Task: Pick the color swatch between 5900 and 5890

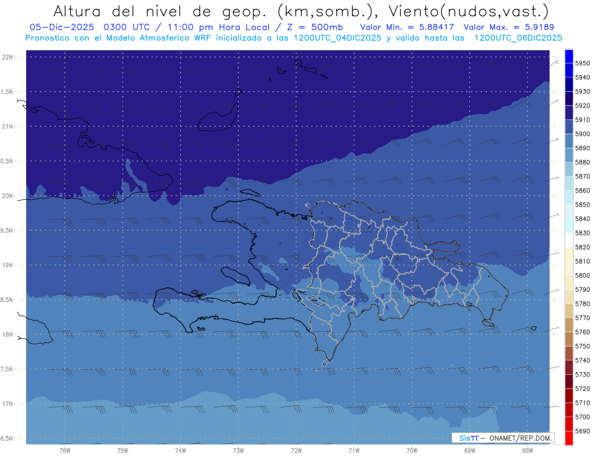Action: click(569, 141)
